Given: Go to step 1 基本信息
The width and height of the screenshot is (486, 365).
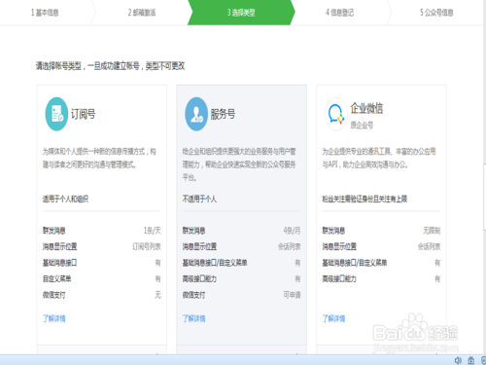Looking at the screenshot, I should pyautogui.click(x=45, y=13).
